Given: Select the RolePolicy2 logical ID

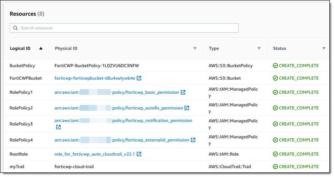Looking at the screenshot, I should coord(21,108).
